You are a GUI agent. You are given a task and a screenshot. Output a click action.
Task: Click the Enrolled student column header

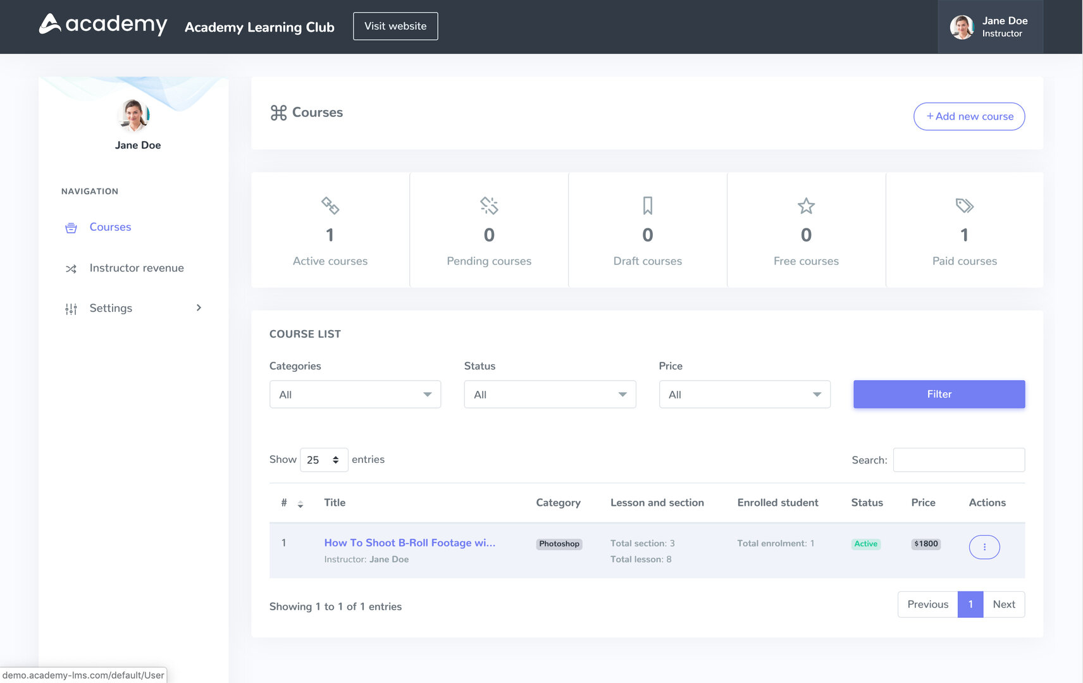pos(777,503)
